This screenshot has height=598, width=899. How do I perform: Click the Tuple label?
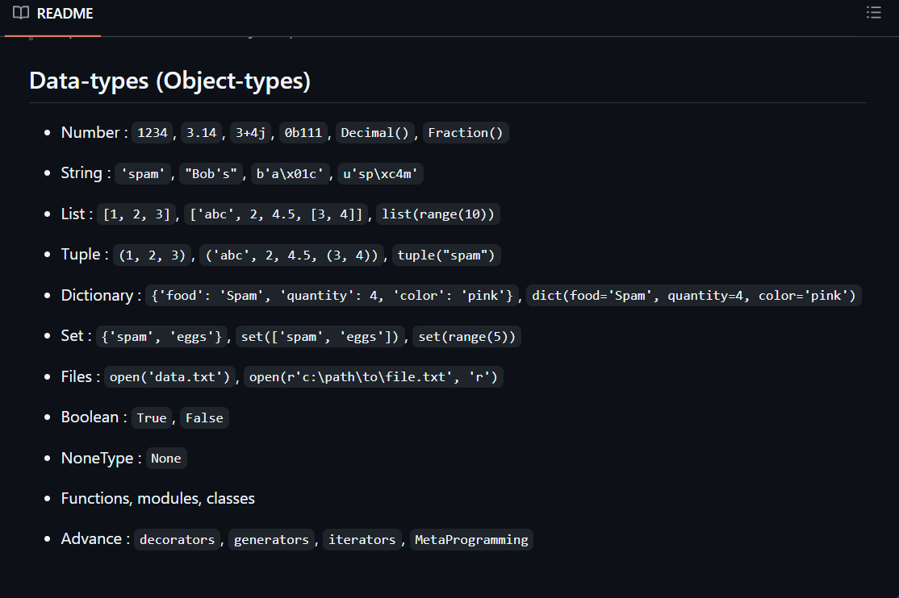[x=81, y=255]
